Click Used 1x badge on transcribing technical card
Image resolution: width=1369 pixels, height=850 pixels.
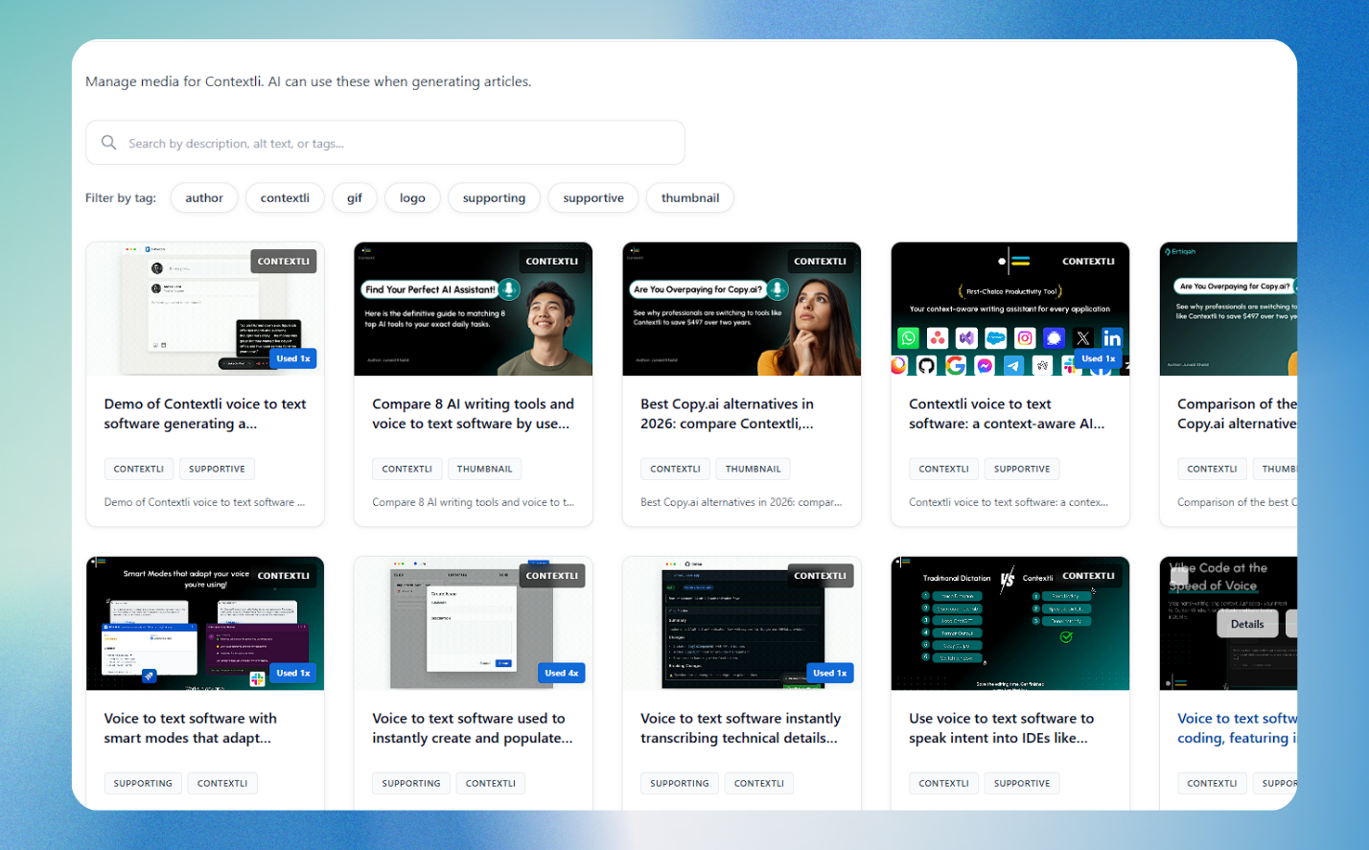830,673
